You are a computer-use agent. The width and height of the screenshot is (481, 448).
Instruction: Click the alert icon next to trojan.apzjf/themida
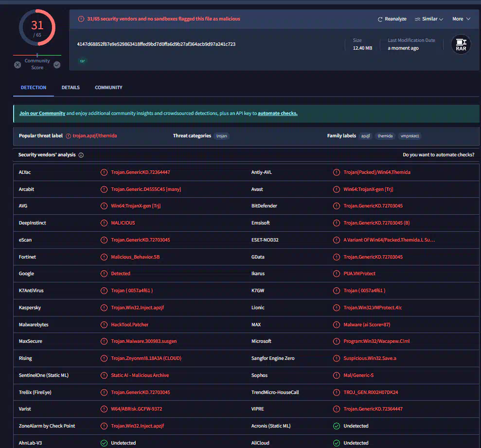coord(69,136)
